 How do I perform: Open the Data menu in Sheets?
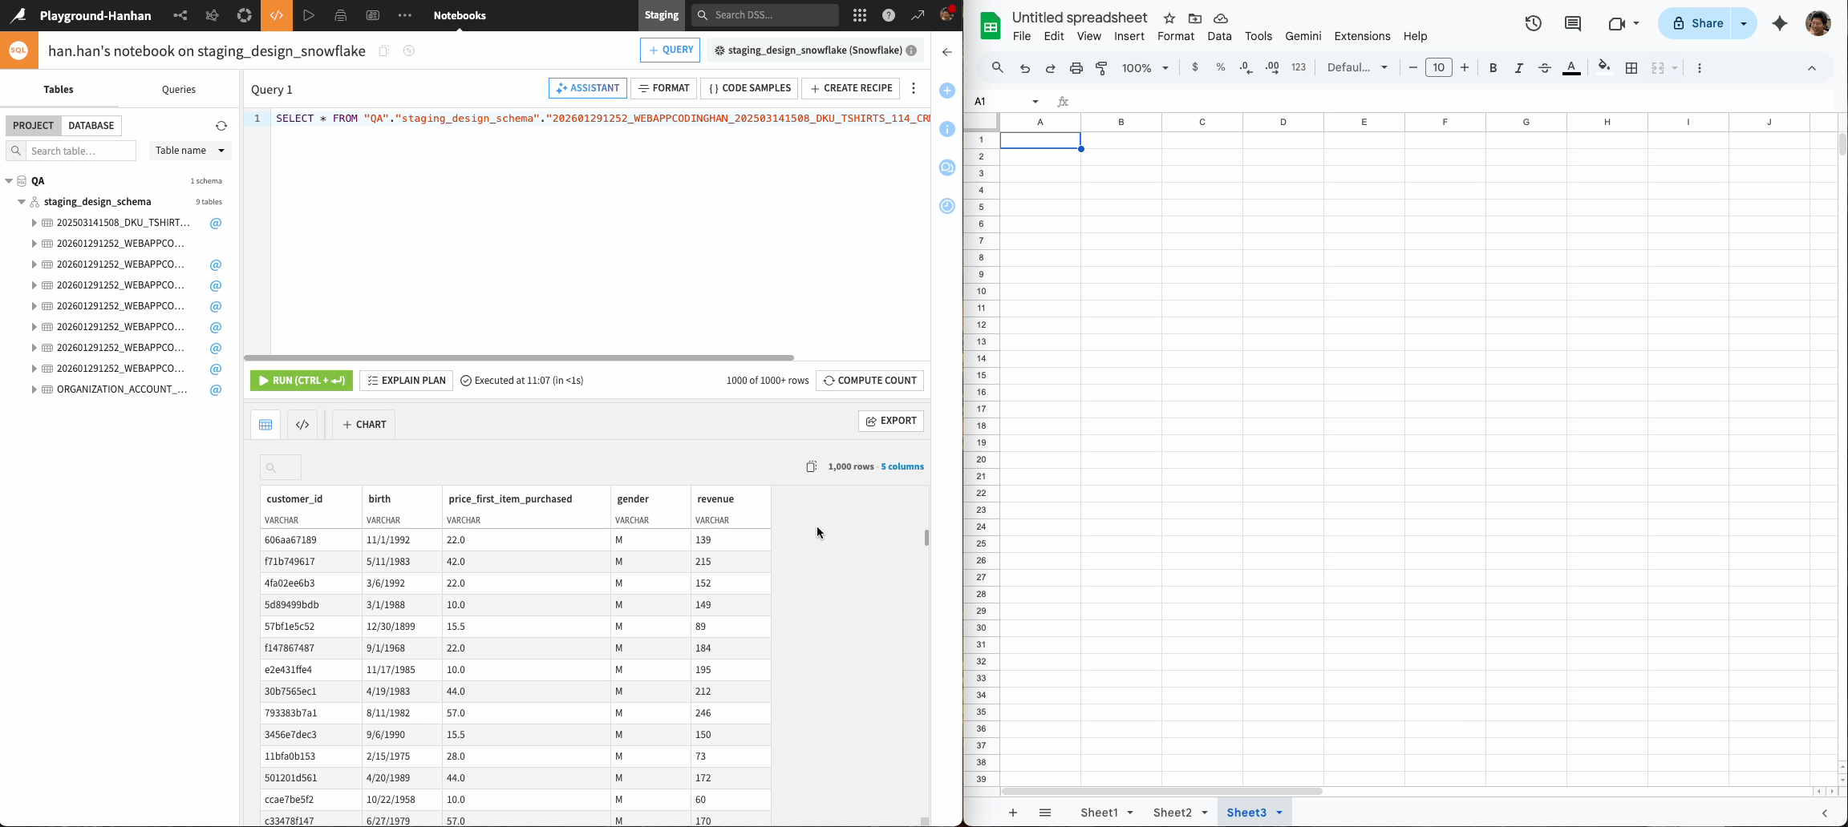coord(1219,36)
